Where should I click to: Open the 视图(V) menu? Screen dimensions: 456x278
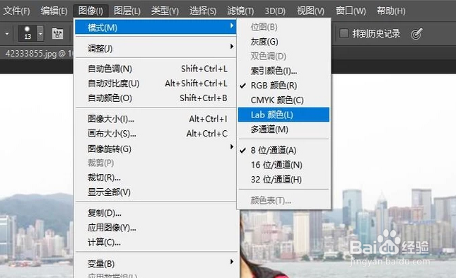click(310, 11)
